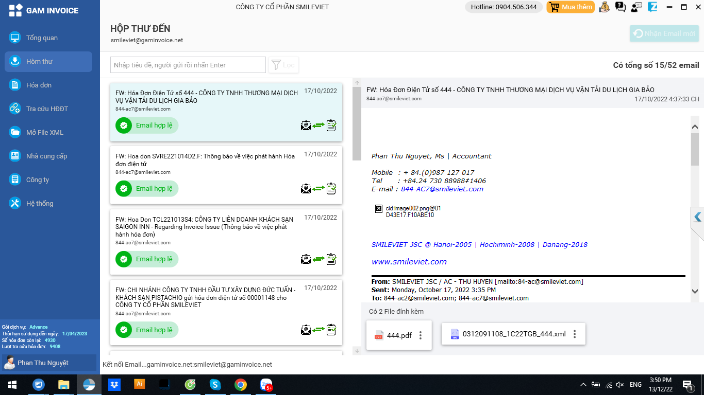Open the Hoa Don TCL221013S4 Saigon Inn email

pyautogui.click(x=226, y=242)
